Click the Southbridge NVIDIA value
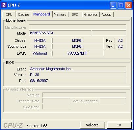This screenshot has width=134, height=130. point(40,46)
